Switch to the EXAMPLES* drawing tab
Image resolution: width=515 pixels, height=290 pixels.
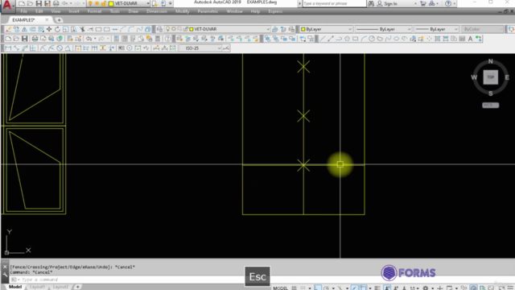click(x=23, y=20)
